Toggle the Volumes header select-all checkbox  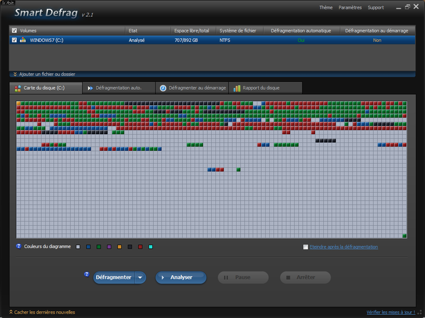click(x=14, y=31)
